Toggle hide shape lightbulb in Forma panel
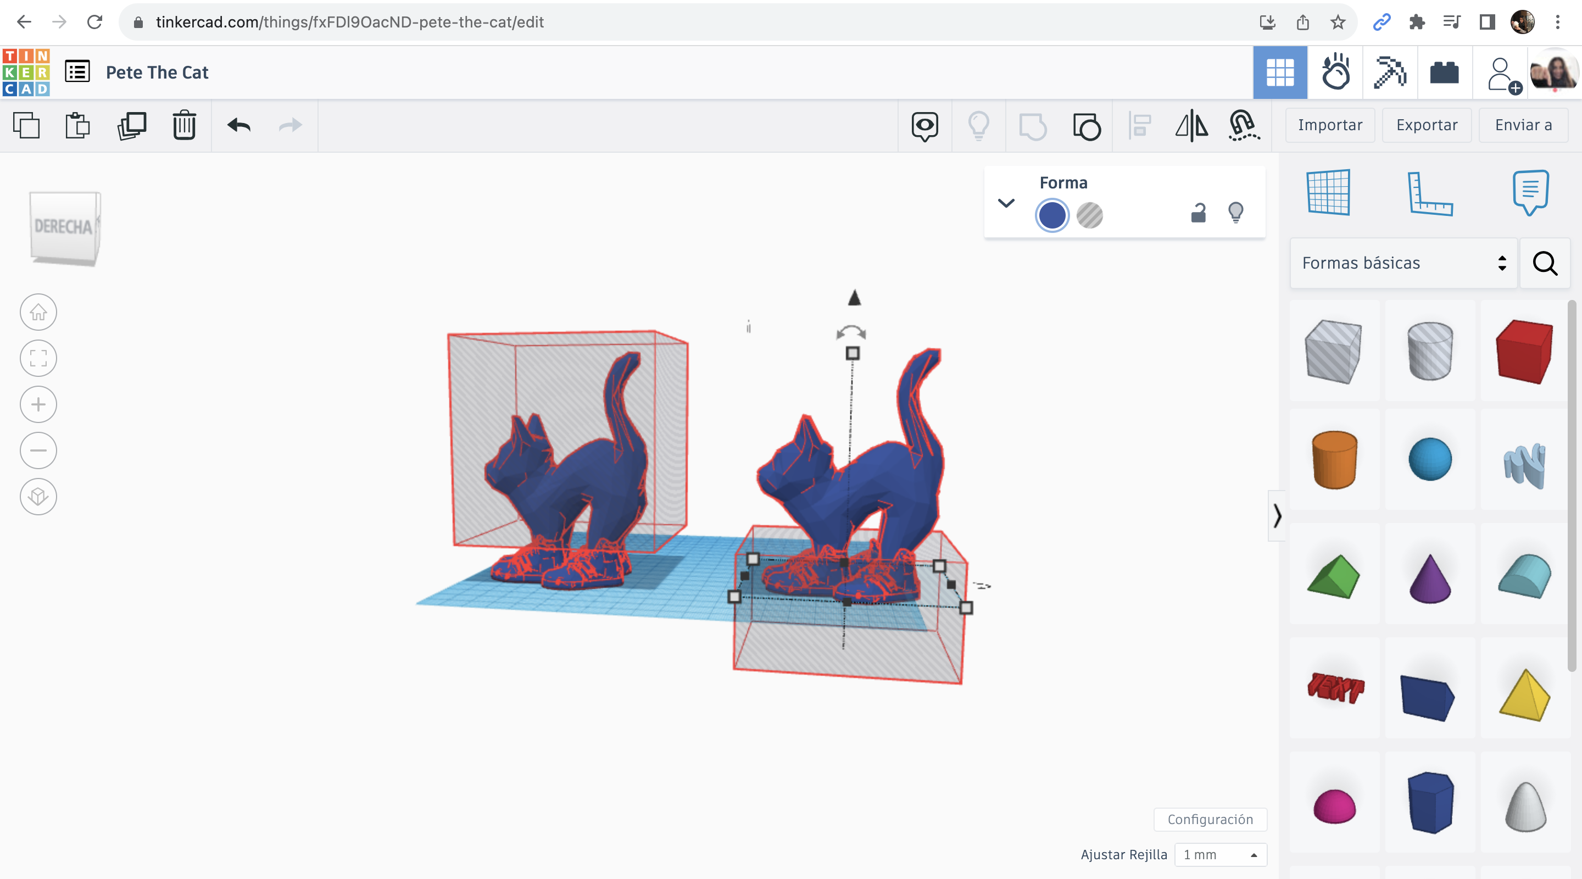Image resolution: width=1582 pixels, height=879 pixels. click(x=1235, y=213)
